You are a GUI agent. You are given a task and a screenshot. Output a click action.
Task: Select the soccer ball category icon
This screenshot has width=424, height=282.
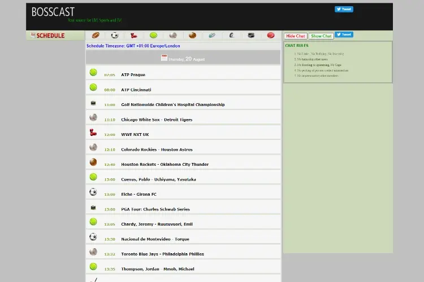pos(115,36)
